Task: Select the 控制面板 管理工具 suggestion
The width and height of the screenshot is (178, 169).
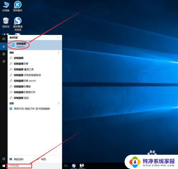Action: [x=35, y=70]
